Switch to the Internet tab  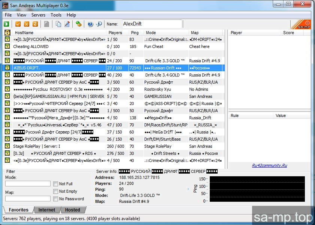(x=47, y=210)
